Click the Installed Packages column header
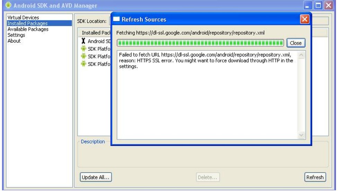Viewport: 339px width, 191px height. (96, 33)
